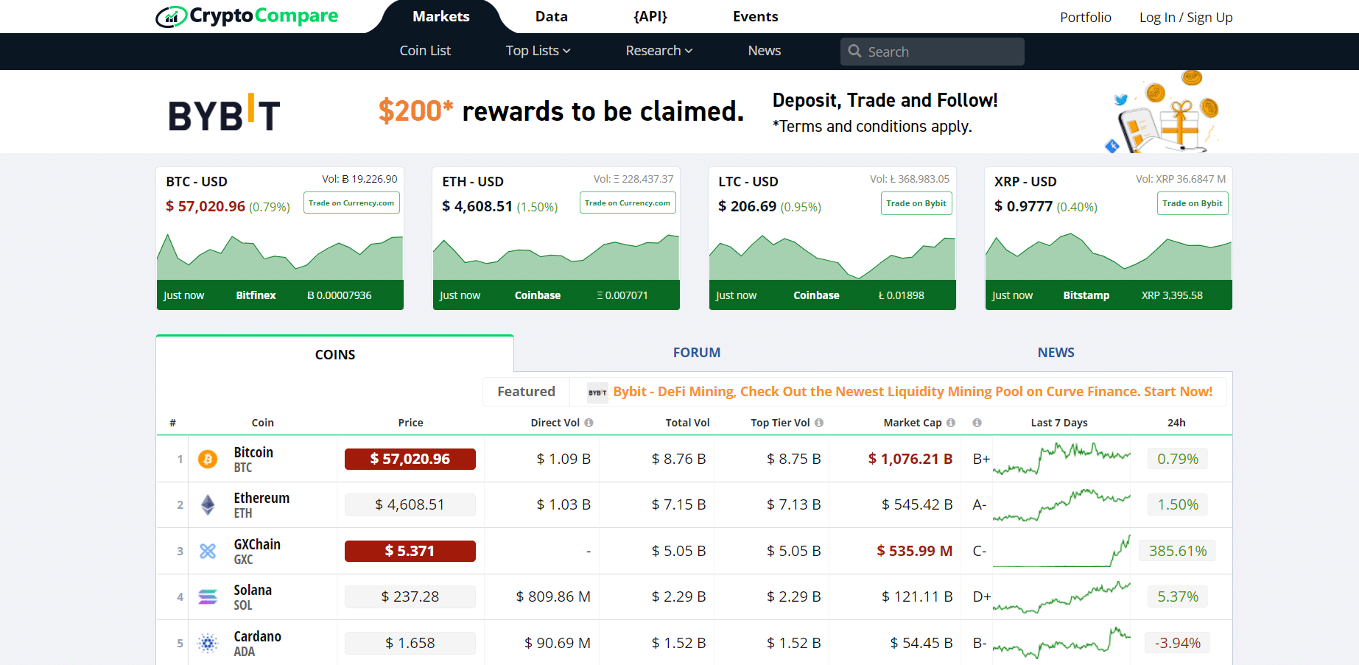Click the Top Tier Vol info icon
Viewport: 1359px width, 665px height.
tap(819, 423)
